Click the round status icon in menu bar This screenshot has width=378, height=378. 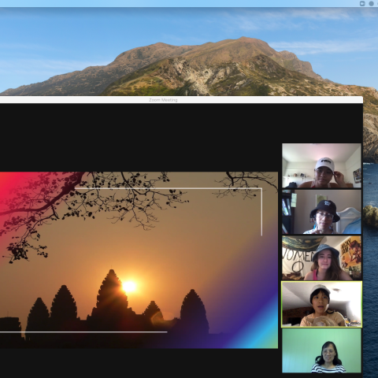pos(372,3)
